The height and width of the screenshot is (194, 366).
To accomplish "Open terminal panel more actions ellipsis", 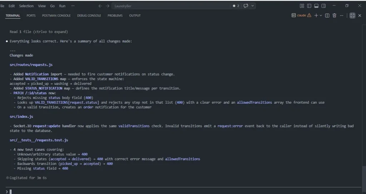I will pos(341,15).
